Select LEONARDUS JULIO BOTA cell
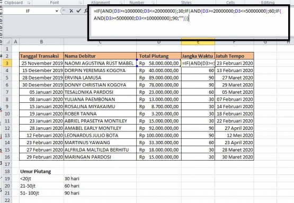The height and width of the screenshot is (203, 294). [100, 136]
